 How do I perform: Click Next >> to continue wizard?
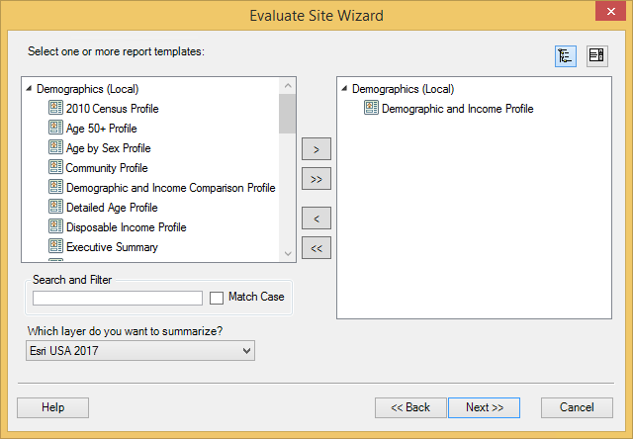[x=484, y=407]
